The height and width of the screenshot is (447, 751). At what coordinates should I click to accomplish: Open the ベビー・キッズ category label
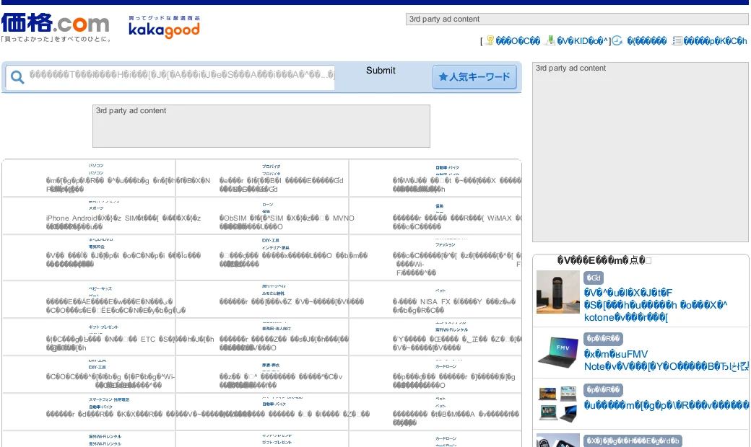point(100,289)
